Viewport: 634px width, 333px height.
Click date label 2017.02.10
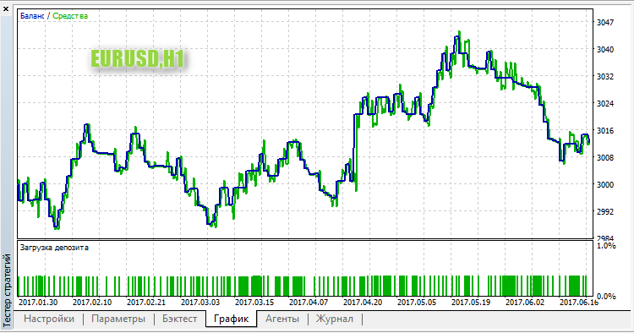coord(92,303)
